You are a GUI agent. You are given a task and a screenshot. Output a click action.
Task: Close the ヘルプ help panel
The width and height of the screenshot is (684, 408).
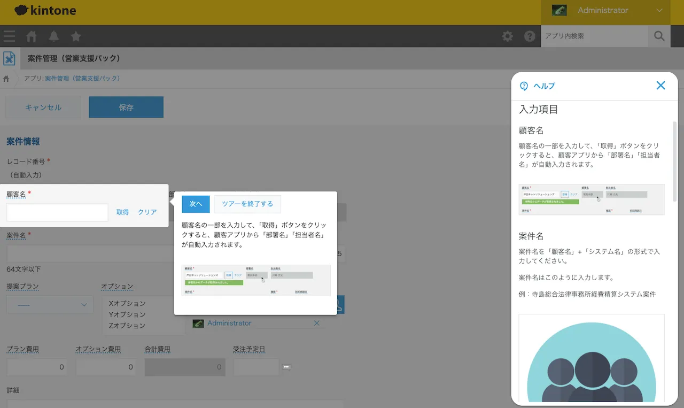[x=661, y=86]
